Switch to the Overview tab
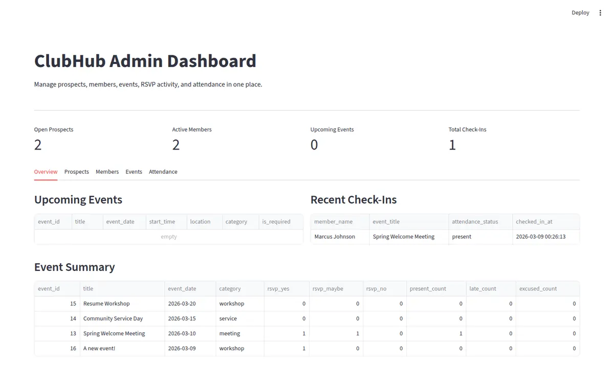The height and width of the screenshot is (384, 614). click(x=46, y=172)
